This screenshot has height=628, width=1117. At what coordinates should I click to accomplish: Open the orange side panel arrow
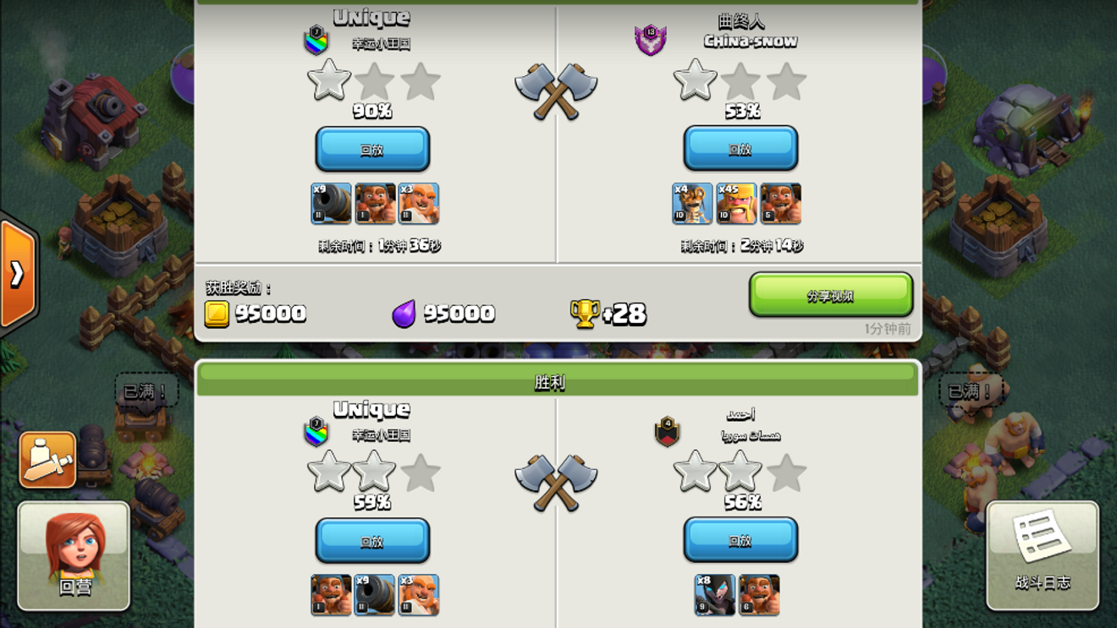(x=17, y=273)
